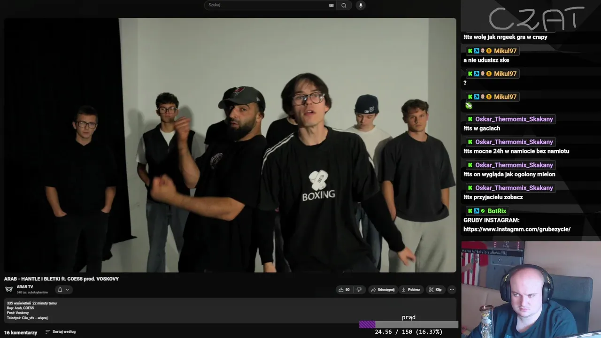Viewport: 601px width, 338px height.
Task: Expand the notification bell dropdown
Action: (x=63, y=290)
